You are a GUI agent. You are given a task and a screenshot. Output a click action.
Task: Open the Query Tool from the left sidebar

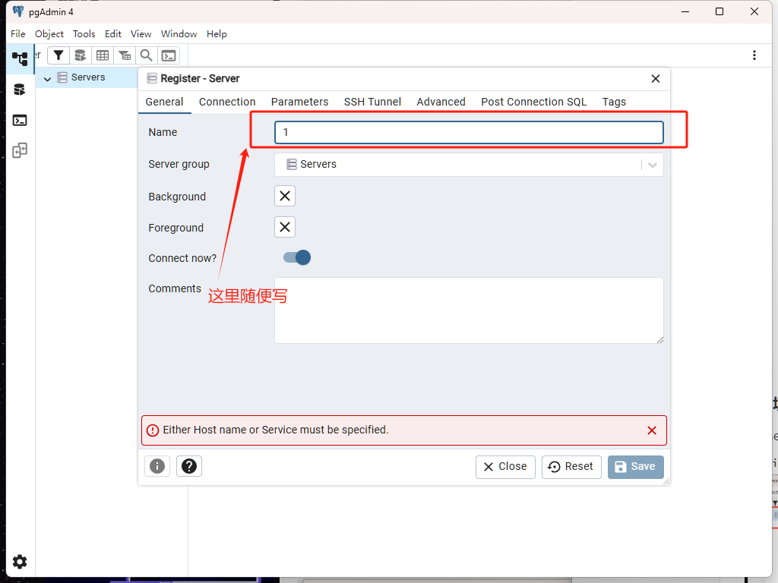(20, 90)
